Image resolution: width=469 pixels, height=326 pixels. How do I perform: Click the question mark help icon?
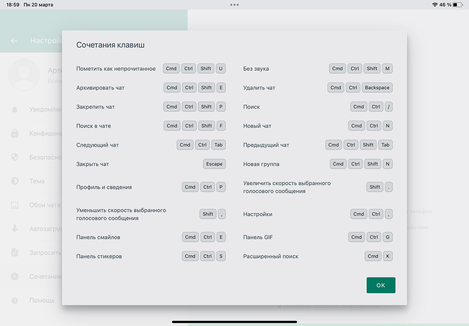coord(15,300)
